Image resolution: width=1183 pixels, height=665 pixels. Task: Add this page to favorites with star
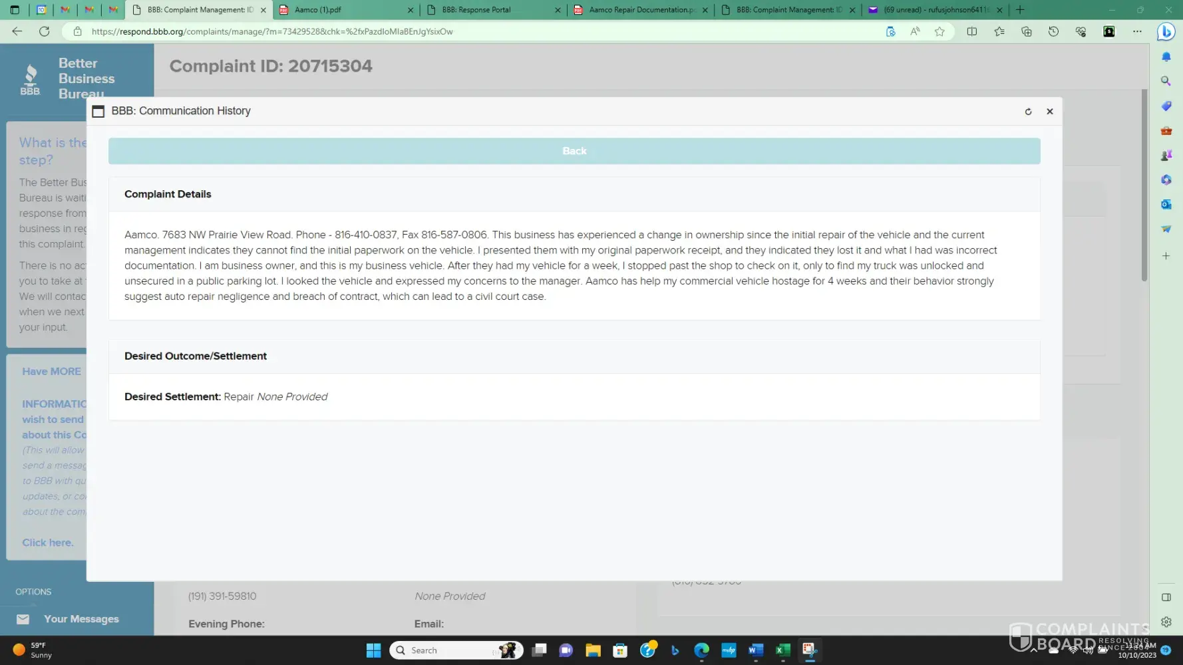pyautogui.click(x=939, y=31)
